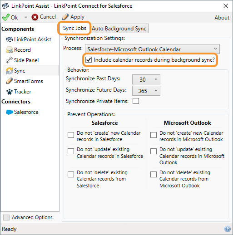Click the red Cancel X icon

(35, 17)
